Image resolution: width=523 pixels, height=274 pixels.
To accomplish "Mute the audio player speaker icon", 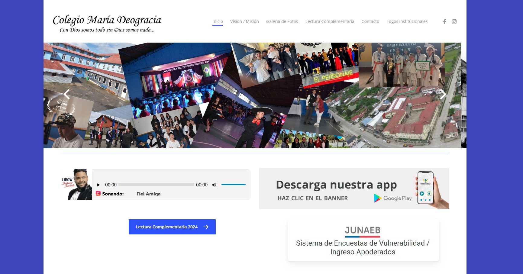I will click(x=214, y=185).
